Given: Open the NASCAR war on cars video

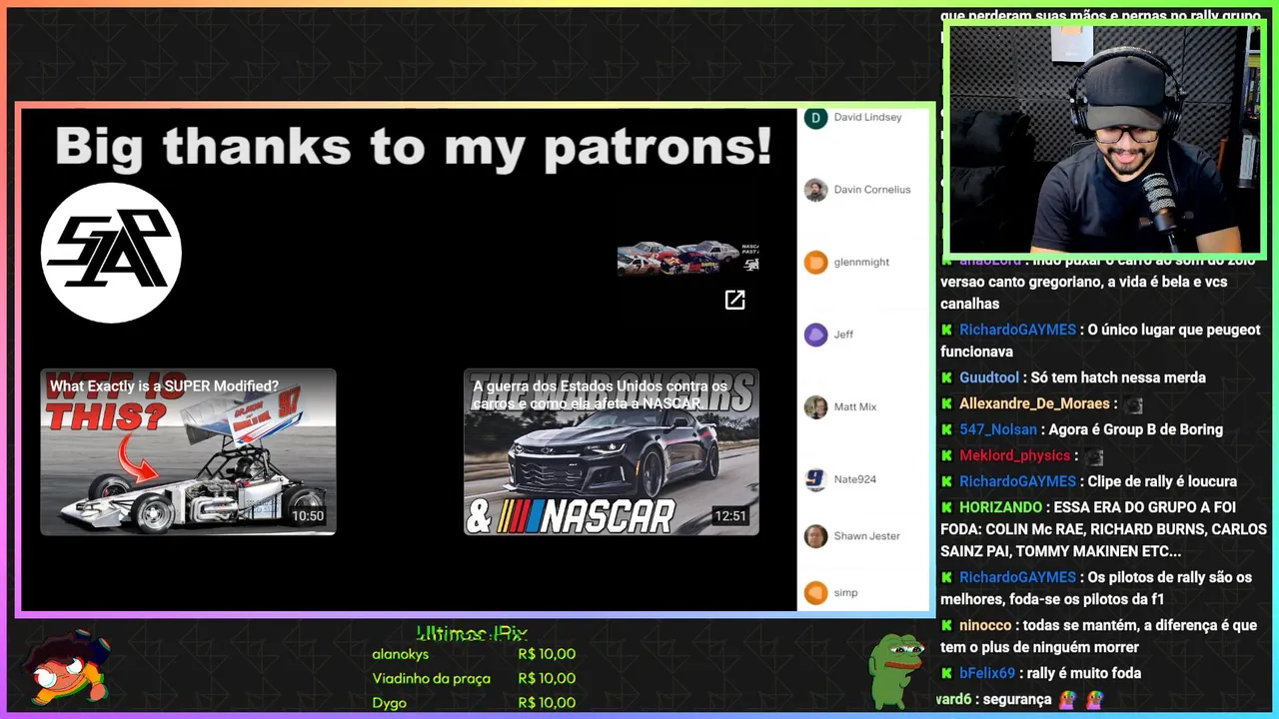Looking at the screenshot, I should (x=612, y=452).
